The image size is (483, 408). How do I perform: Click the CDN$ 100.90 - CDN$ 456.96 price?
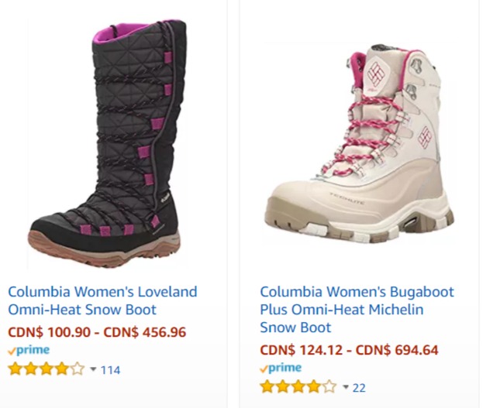point(97,332)
